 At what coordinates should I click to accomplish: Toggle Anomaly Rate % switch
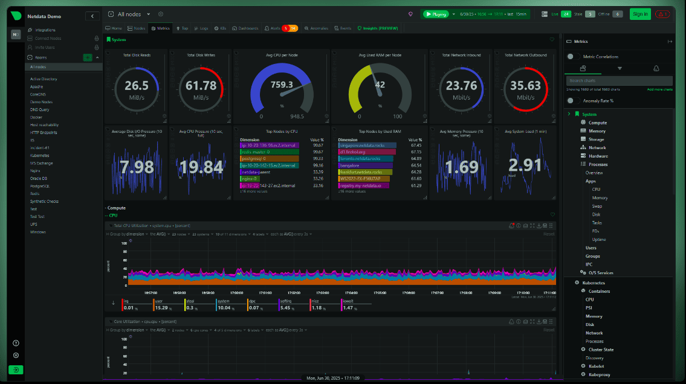click(573, 100)
